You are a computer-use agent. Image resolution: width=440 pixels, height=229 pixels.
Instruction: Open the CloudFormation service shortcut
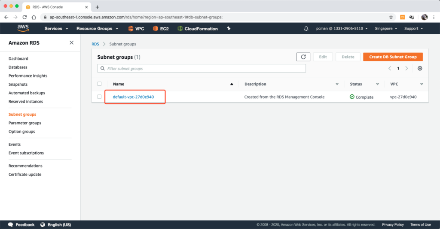(x=198, y=29)
